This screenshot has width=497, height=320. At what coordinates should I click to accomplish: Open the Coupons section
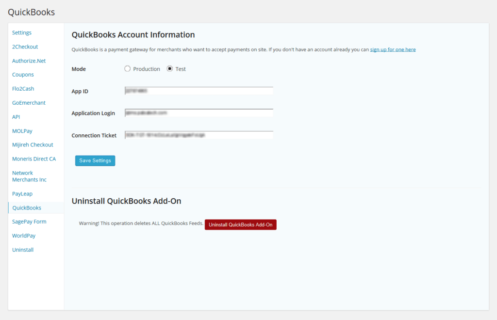click(23, 75)
